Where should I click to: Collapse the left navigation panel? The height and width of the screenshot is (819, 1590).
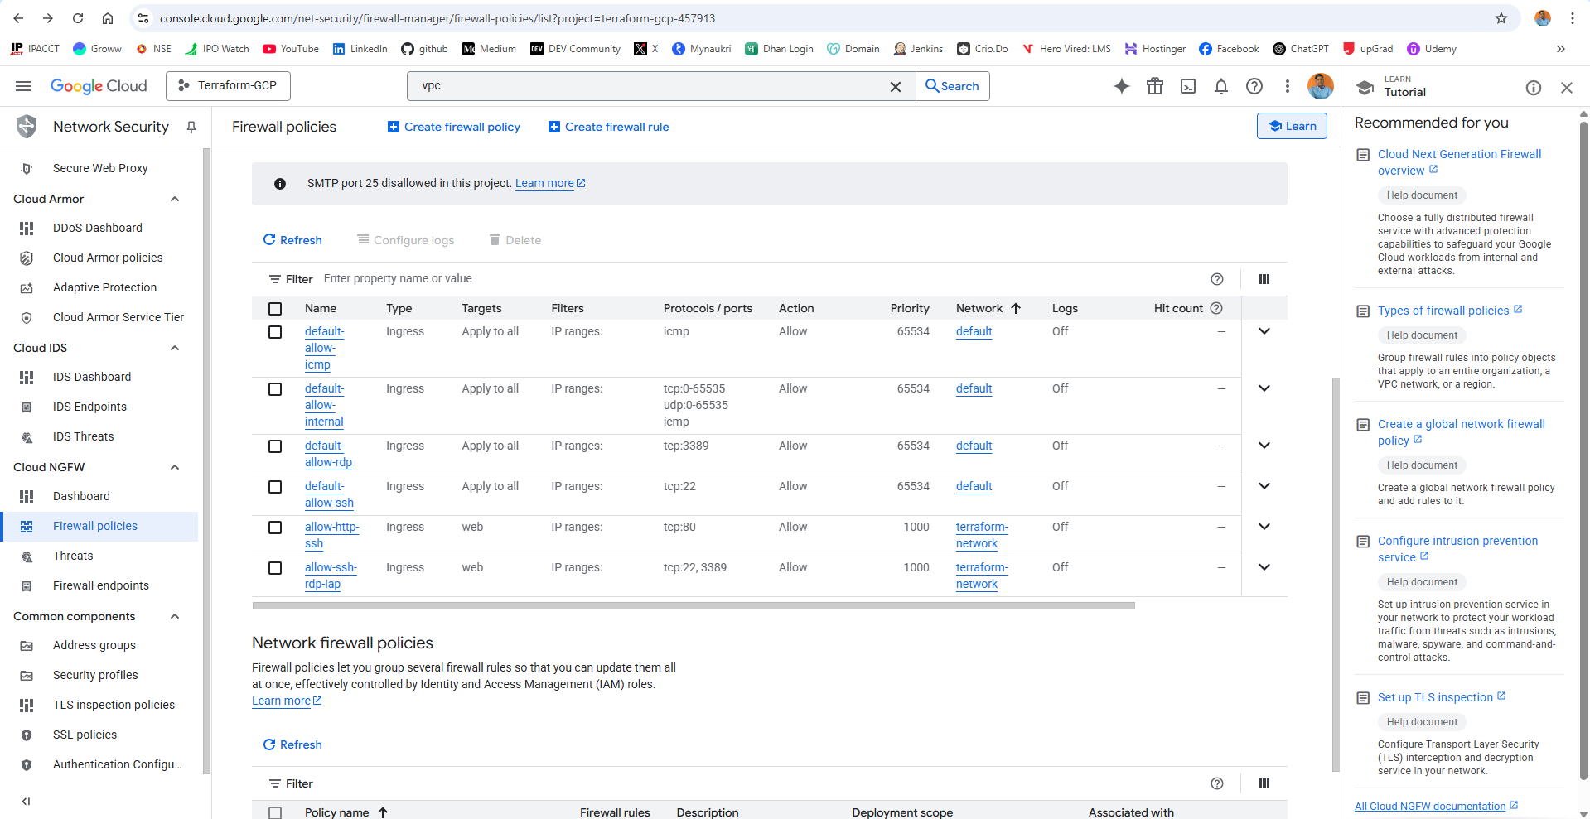pos(26,801)
